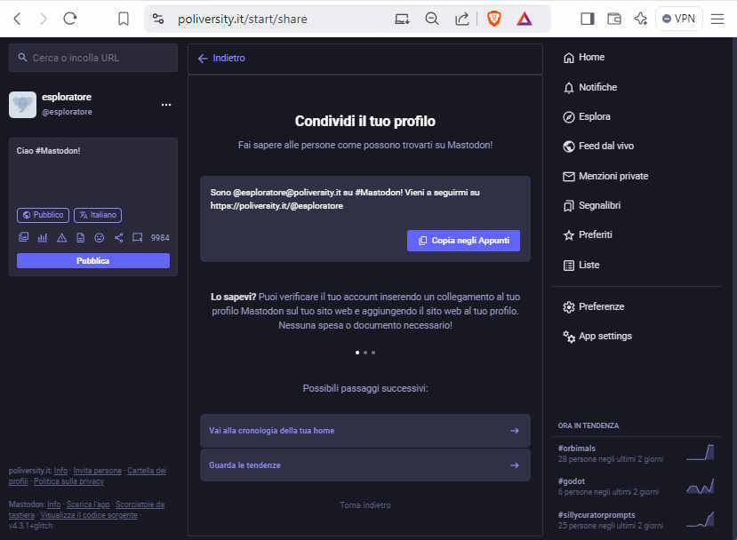Open 'Menzioni private' in the navigation

point(605,176)
